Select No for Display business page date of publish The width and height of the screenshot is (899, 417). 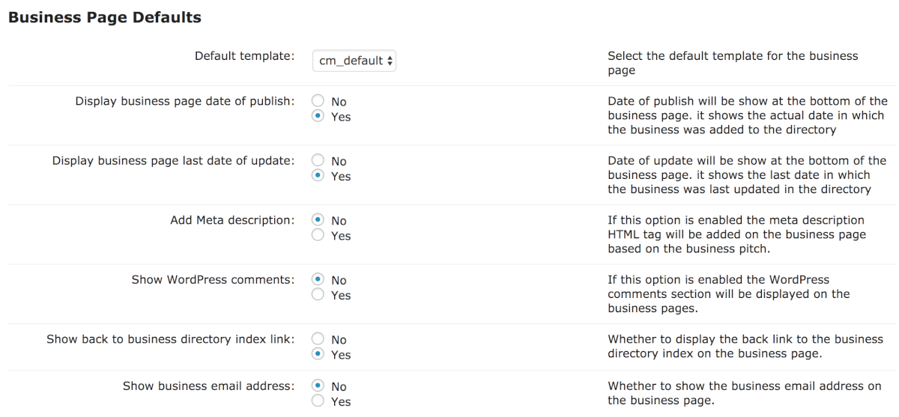pyautogui.click(x=318, y=101)
